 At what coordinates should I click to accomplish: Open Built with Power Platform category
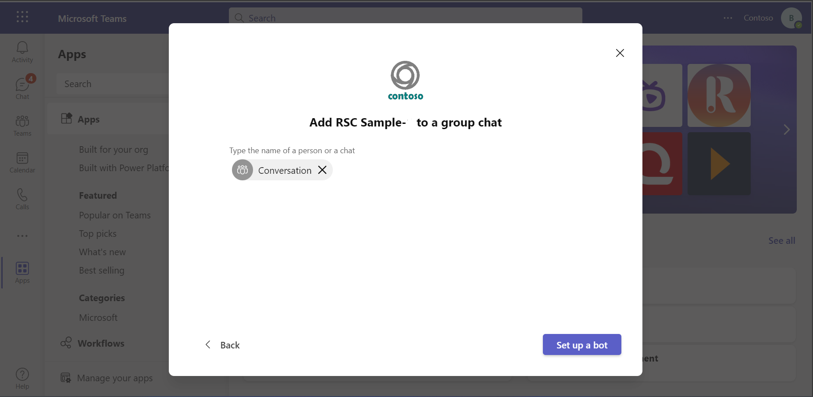coord(124,168)
